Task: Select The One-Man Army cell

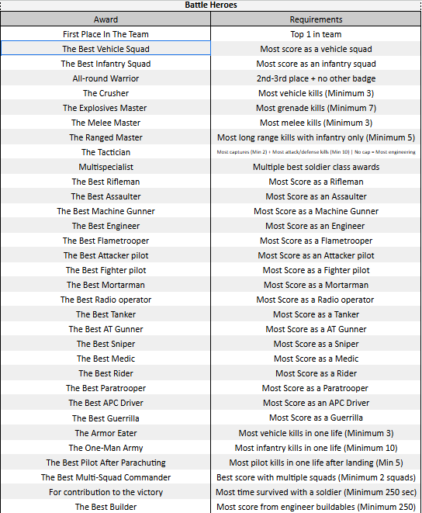Action: point(105,448)
